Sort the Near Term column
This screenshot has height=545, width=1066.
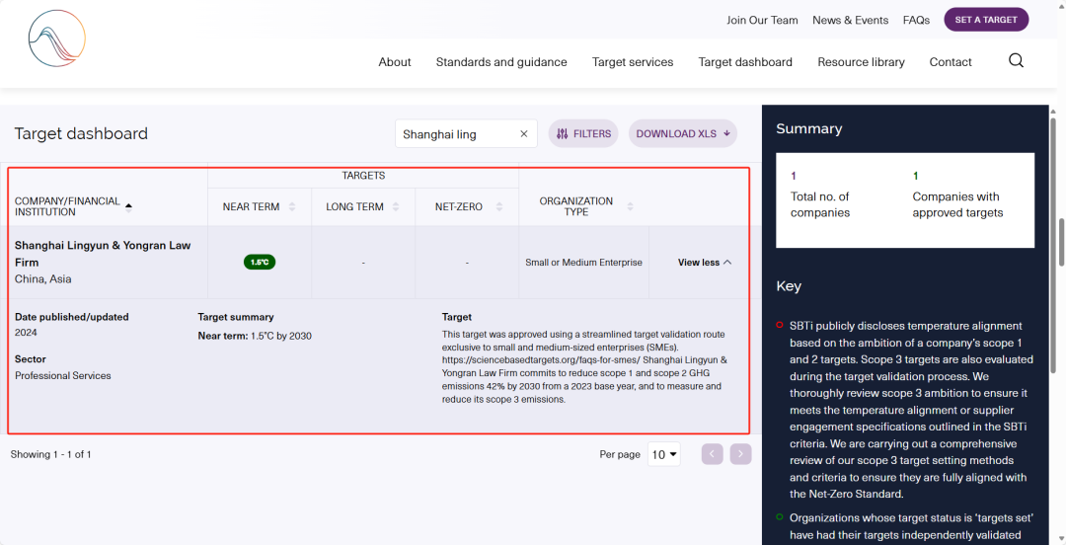292,206
